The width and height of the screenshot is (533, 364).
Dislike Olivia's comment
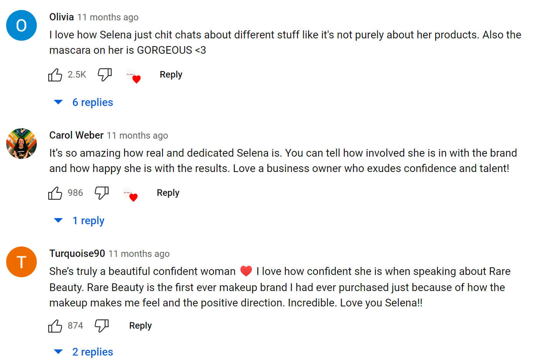pos(104,74)
